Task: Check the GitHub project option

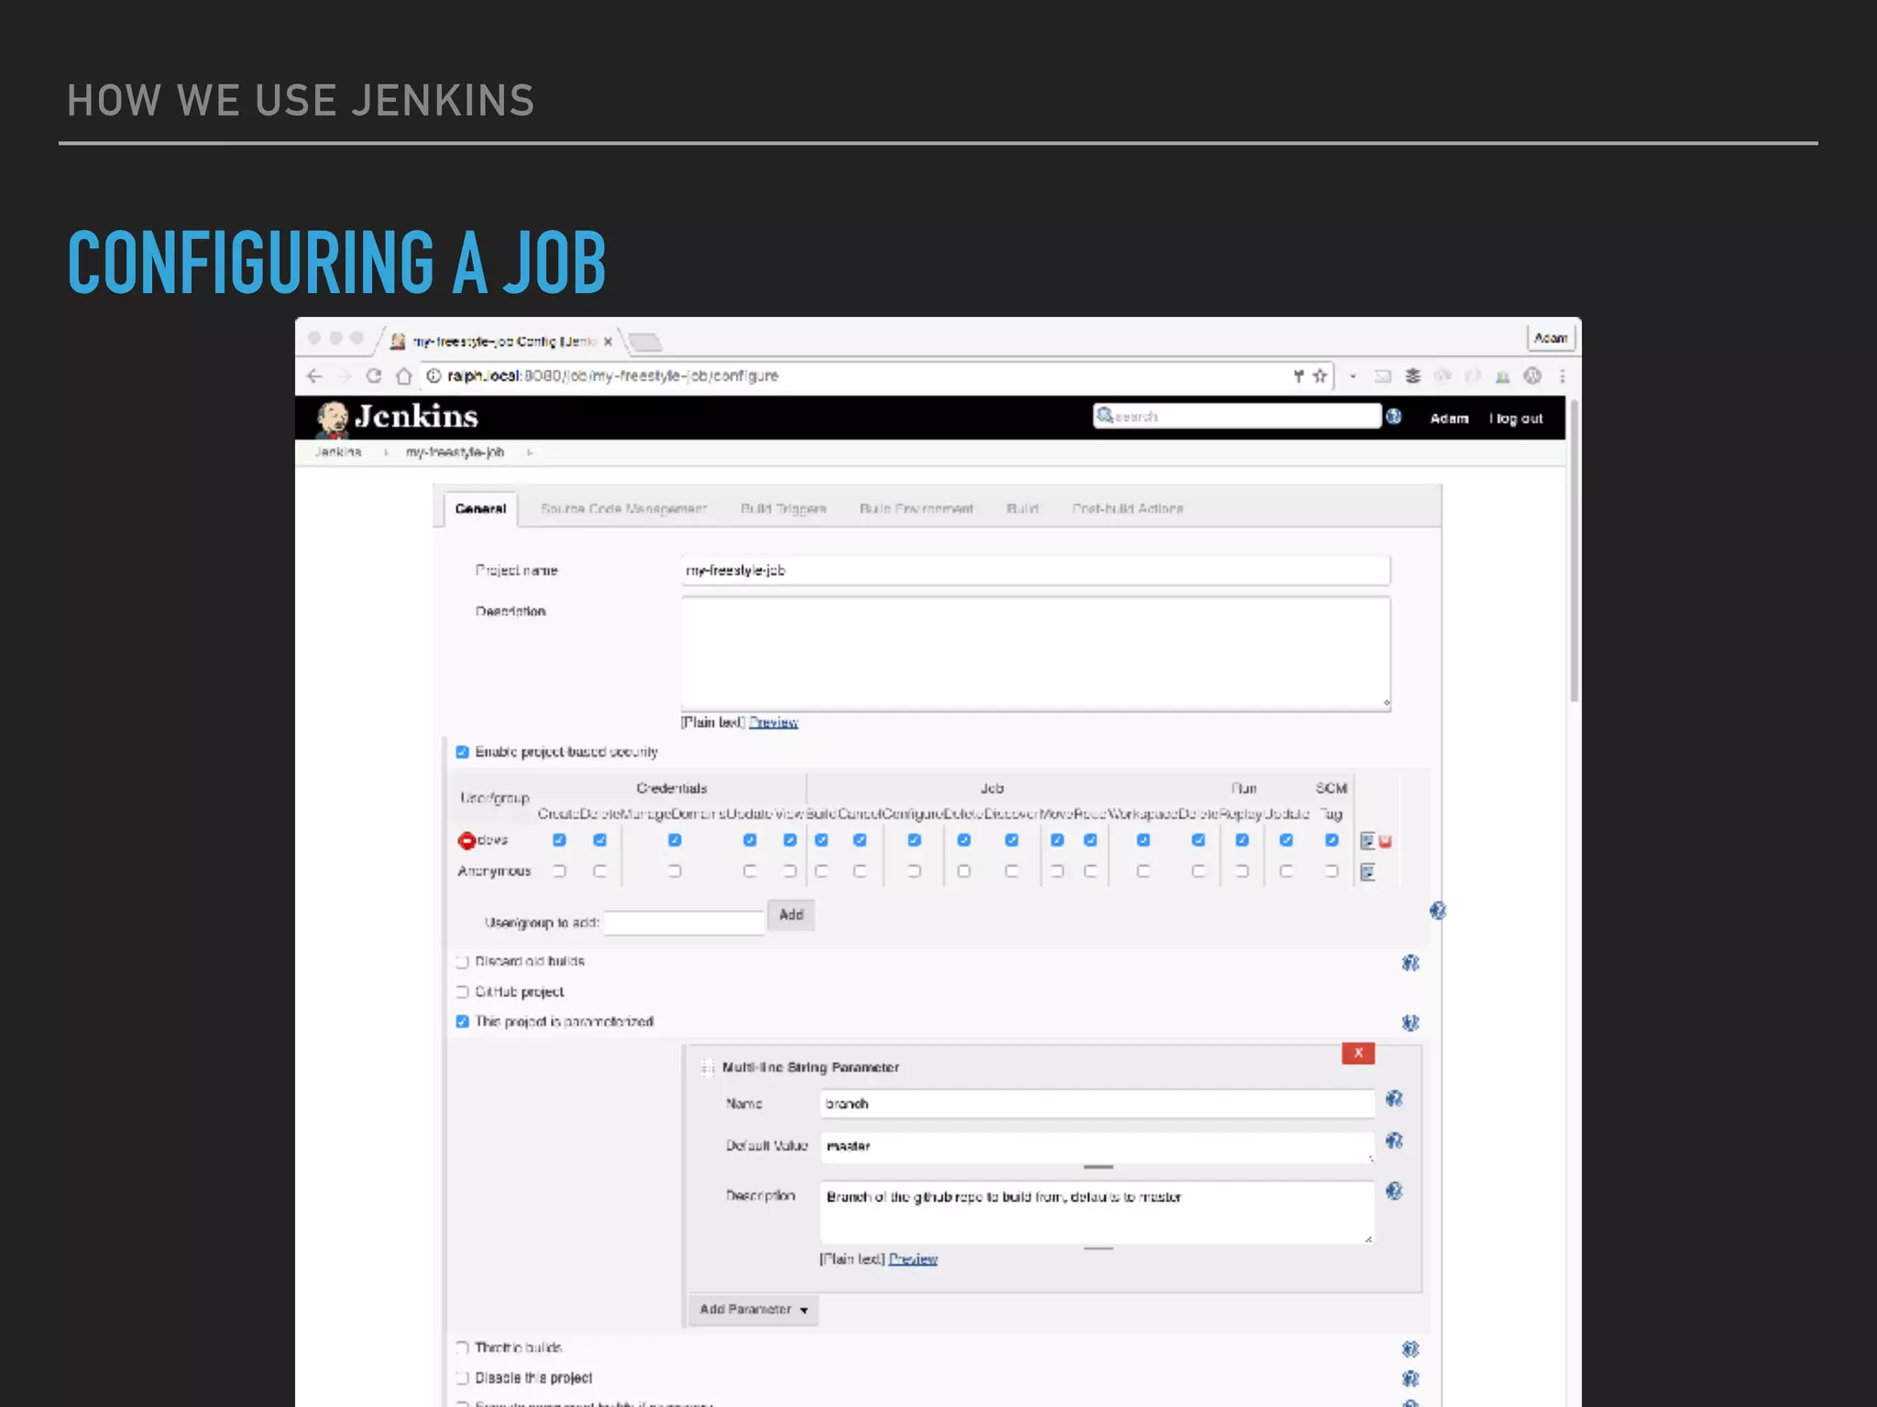Action: [463, 992]
